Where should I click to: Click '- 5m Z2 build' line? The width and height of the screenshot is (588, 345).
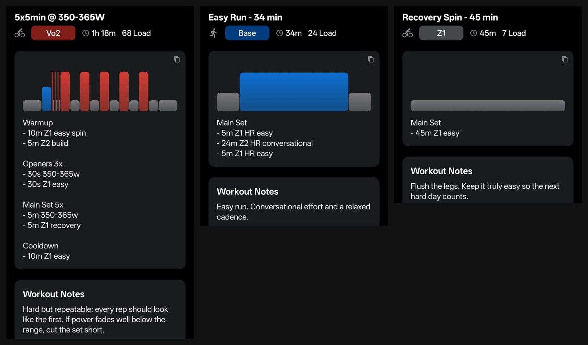pyautogui.click(x=46, y=143)
